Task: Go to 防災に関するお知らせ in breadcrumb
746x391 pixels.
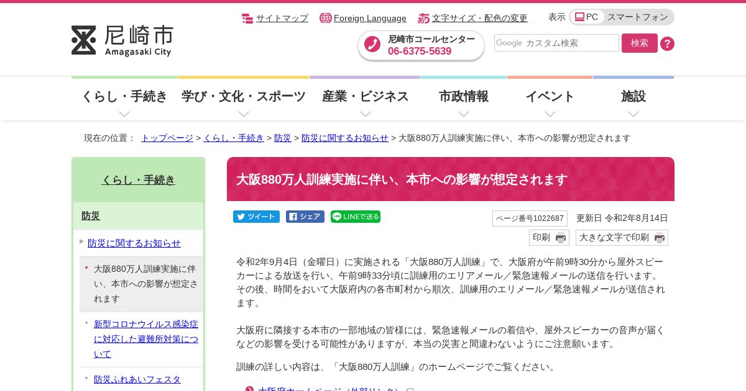Action: click(345, 138)
